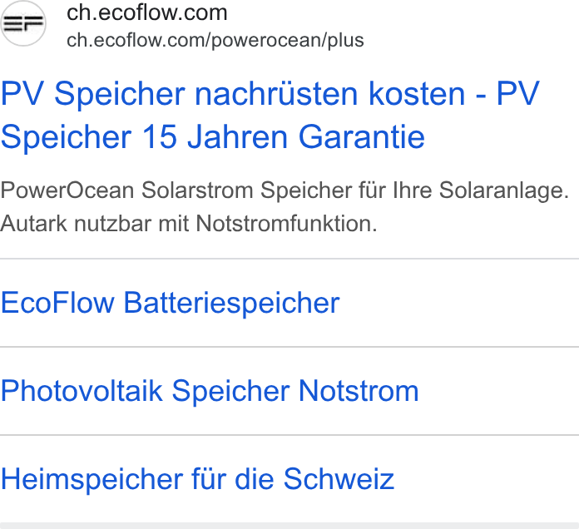Click the word 'PowerOcean' in the snippet
579x529 pixels.
67,190
